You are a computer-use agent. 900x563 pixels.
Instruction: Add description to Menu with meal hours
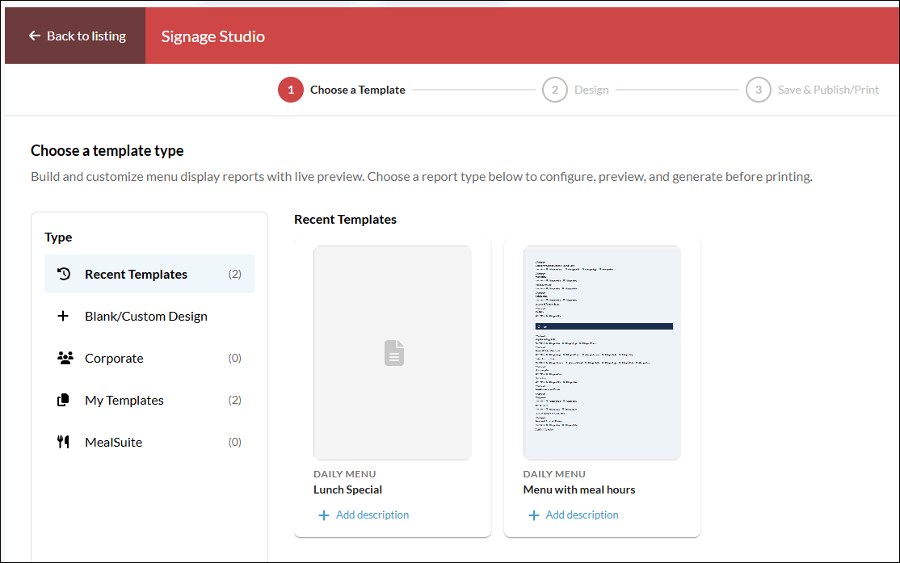(574, 515)
